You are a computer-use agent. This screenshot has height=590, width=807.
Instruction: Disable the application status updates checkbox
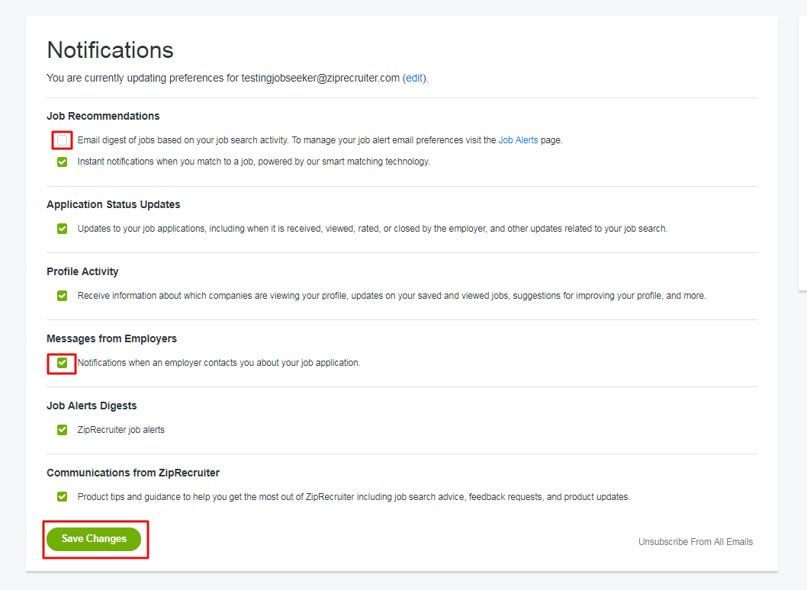coord(62,229)
